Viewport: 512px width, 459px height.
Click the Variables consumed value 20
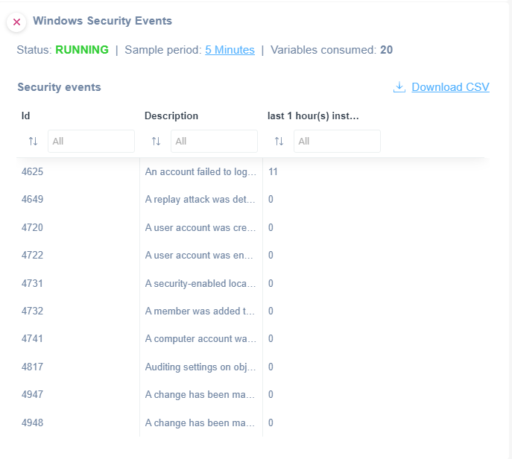(x=386, y=50)
